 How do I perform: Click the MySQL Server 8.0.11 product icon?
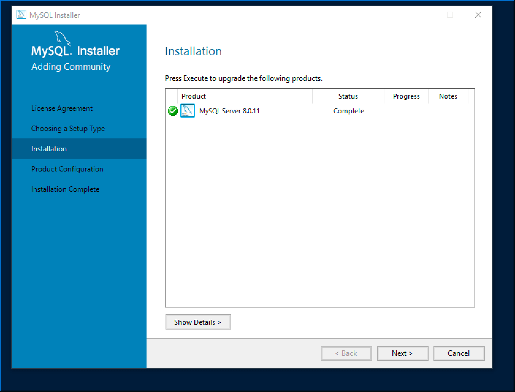coord(188,111)
